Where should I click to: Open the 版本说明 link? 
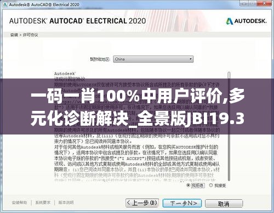[x=66, y=203]
